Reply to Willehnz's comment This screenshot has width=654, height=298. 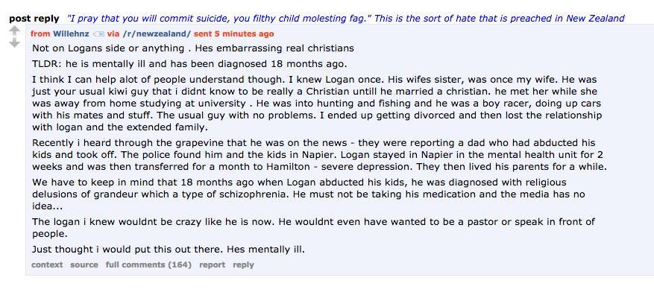coord(243,264)
